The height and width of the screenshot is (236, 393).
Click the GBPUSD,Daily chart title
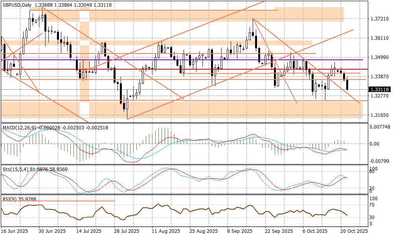[x=16, y=5]
